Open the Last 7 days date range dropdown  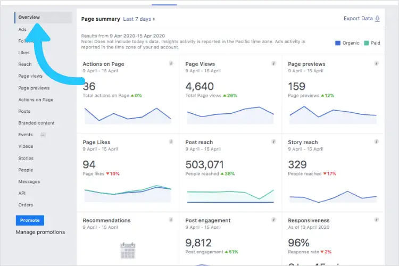[139, 19]
